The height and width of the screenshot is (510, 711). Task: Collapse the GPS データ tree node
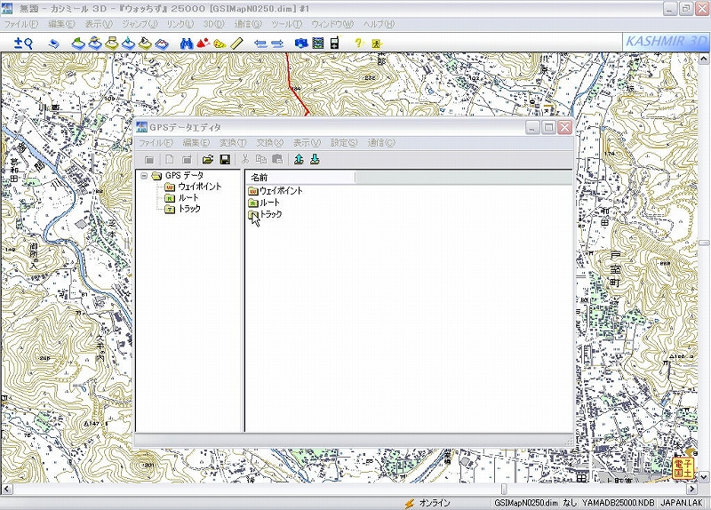tap(144, 175)
